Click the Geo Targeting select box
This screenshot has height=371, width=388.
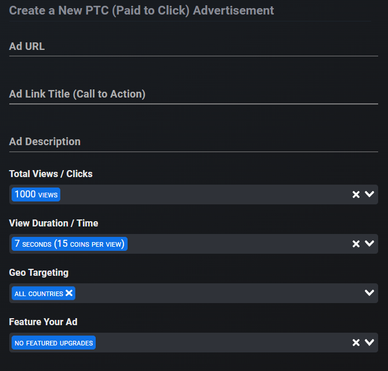pos(194,293)
